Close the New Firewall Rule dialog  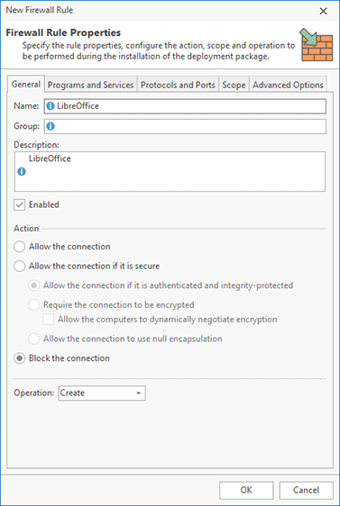pyautogui.click(x=323, y=11)
